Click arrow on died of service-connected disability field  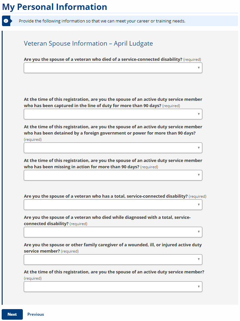[199, 68]
